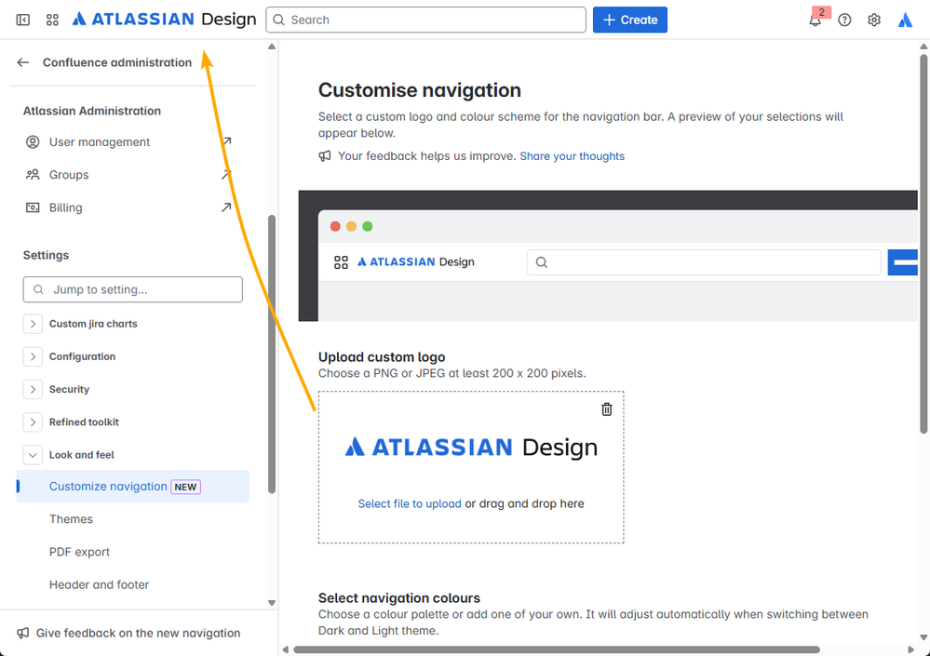930x656 pixels.
Task: Open the Billing page
Action: [66, 208]
